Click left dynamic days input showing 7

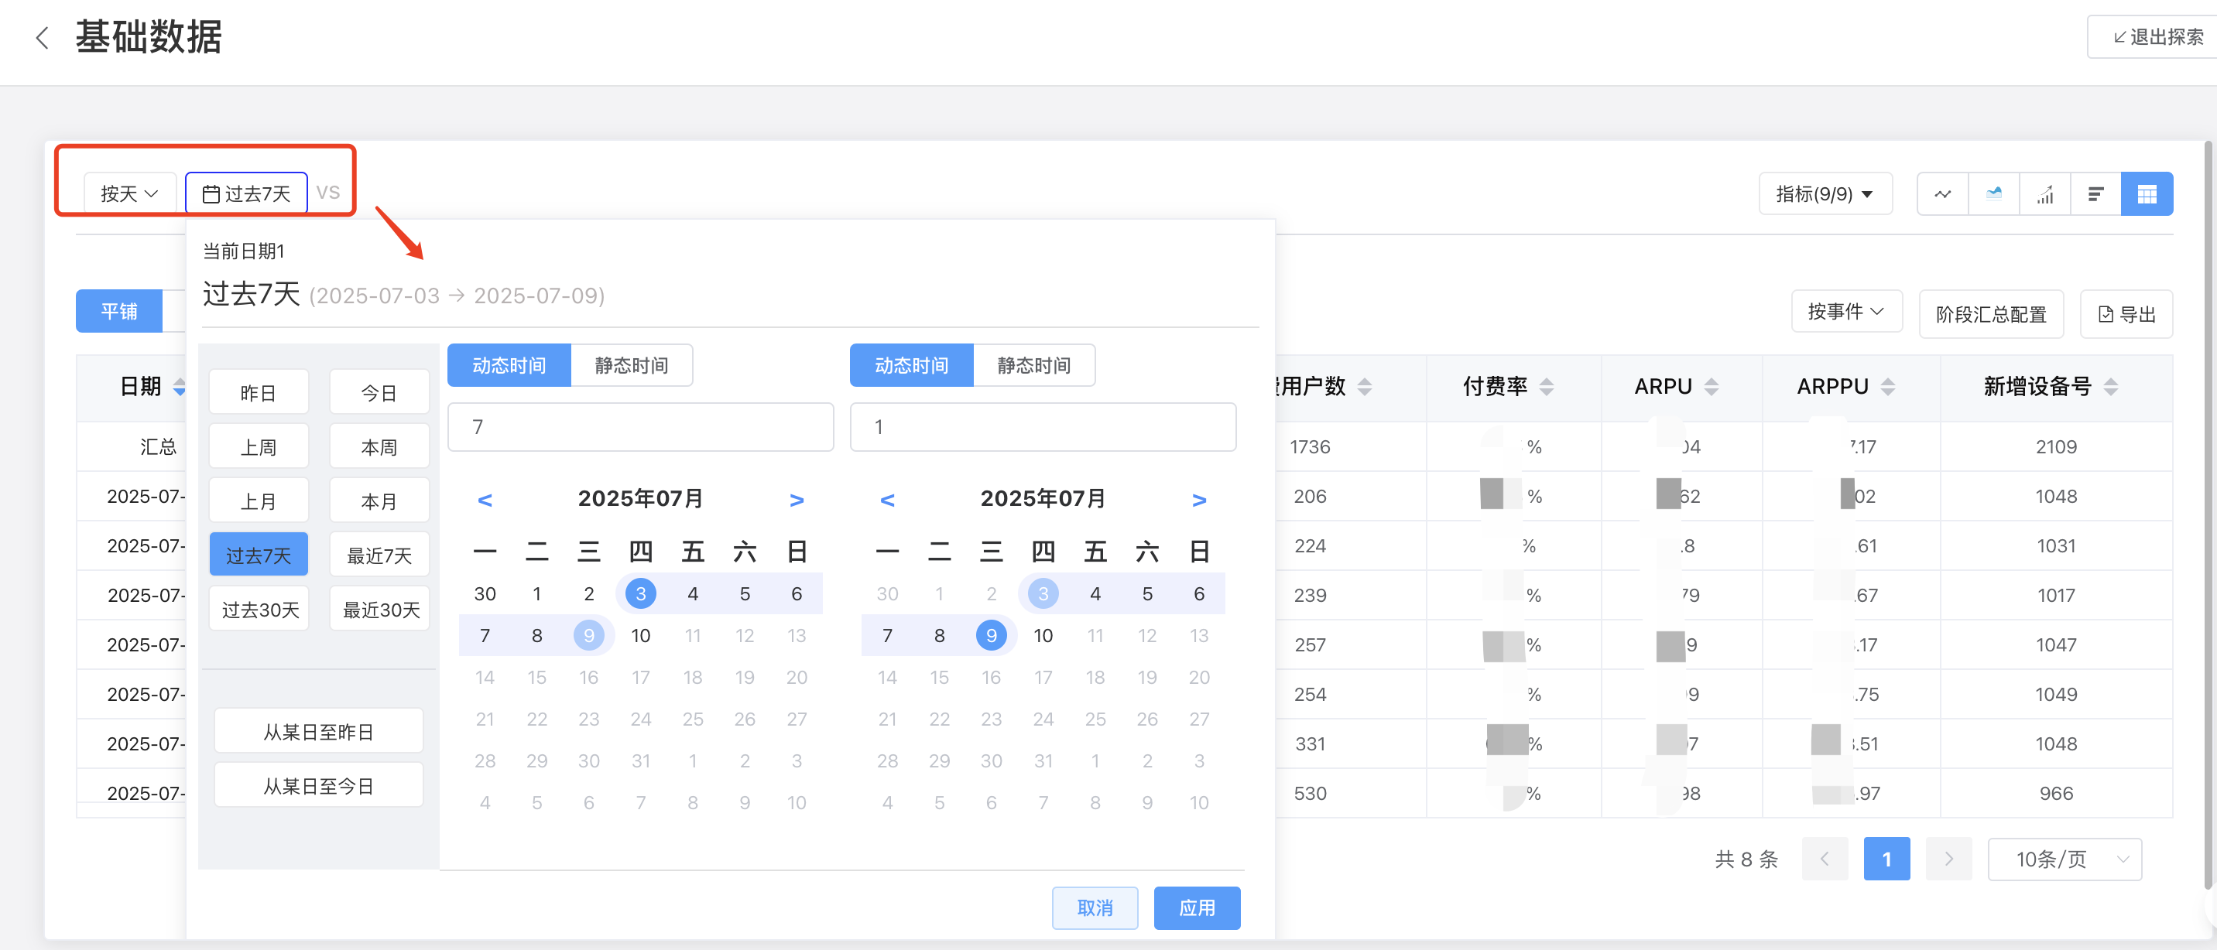click(640, 426)
